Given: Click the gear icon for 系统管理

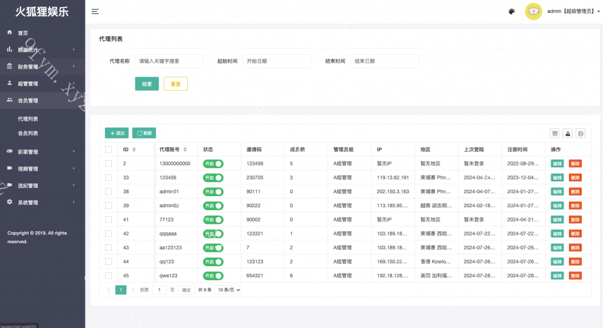Looking at the screenshot, I should point(9,202).
